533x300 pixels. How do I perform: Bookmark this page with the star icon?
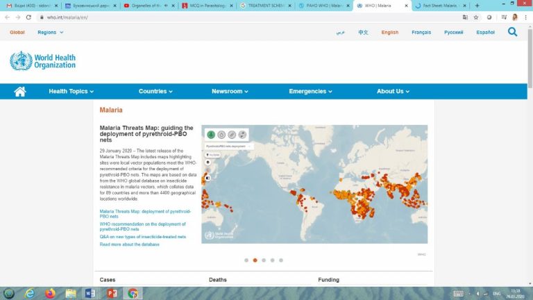tap(476, 17)
